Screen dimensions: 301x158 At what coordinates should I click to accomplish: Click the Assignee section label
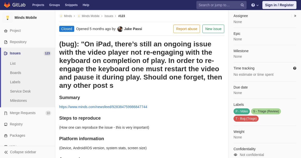click(241, 16)
